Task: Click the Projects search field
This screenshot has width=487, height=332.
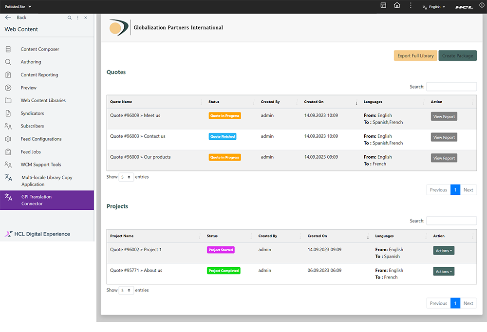Action: coord(451,221)
